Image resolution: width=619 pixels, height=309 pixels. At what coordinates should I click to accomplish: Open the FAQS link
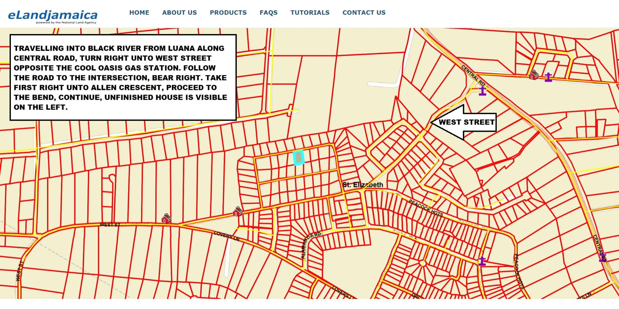269,13
